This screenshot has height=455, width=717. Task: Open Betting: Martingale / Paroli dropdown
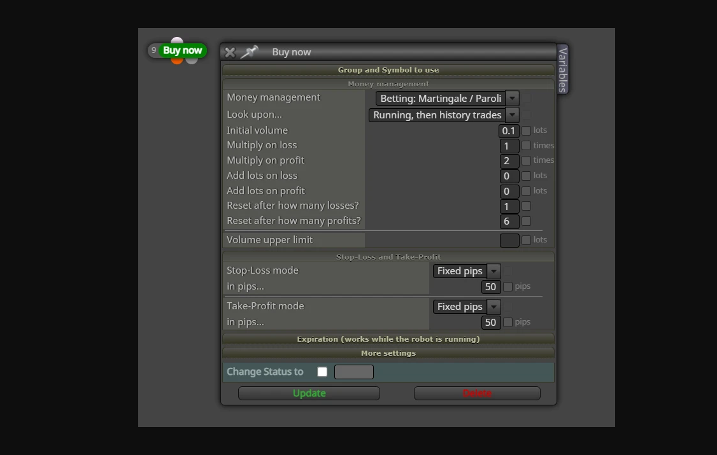[447, 98]
